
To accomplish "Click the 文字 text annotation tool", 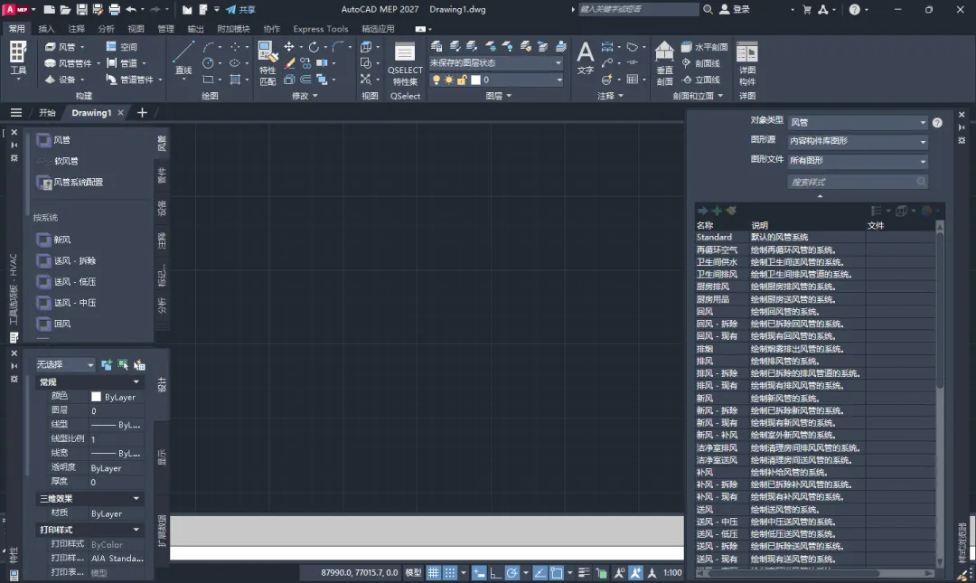I will point(585,57).
